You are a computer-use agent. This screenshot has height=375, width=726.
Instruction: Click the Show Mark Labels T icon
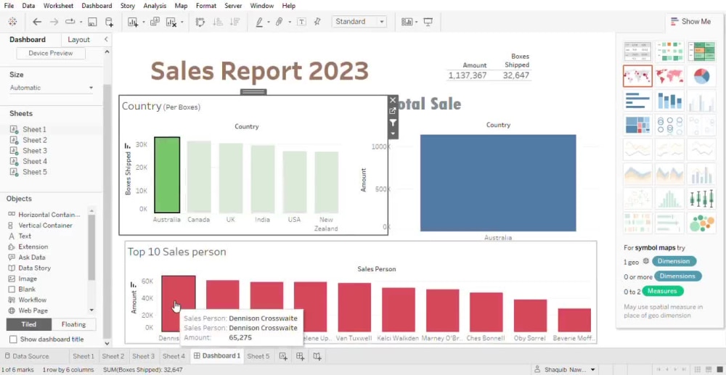301,22
